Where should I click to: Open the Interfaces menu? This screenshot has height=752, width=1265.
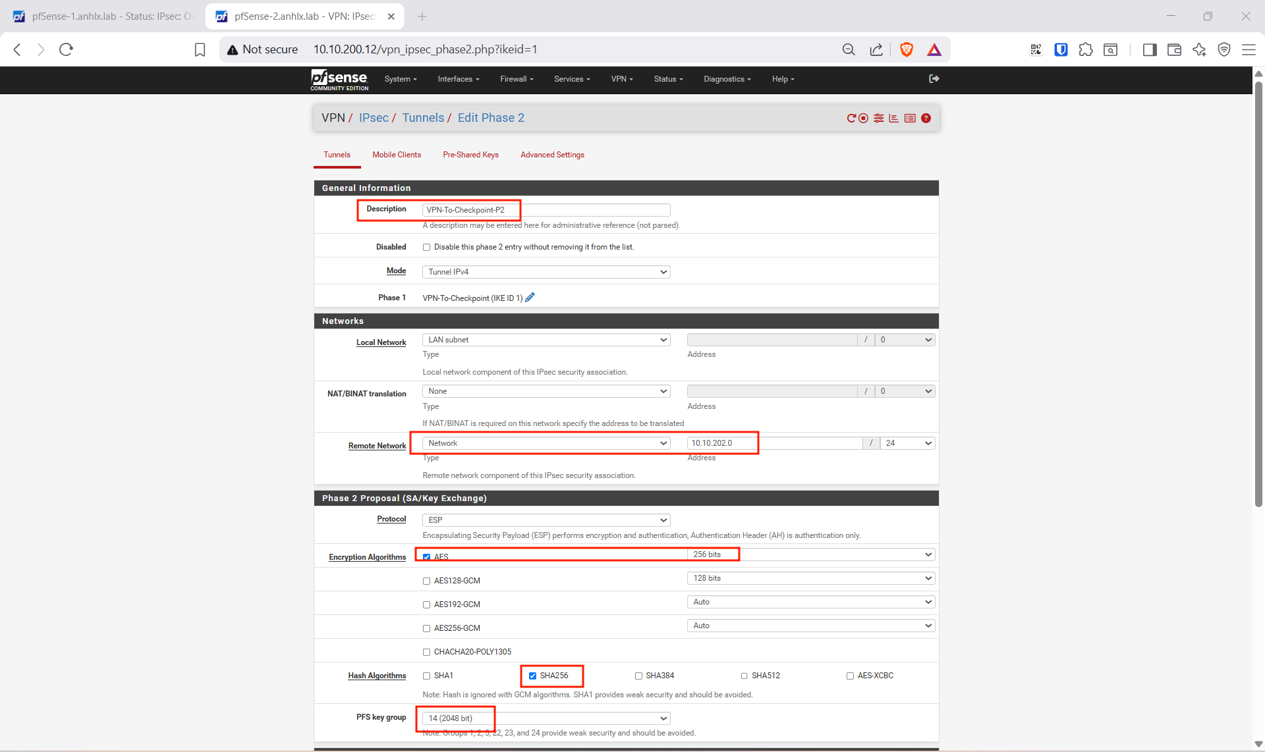[x=459, y=79]
